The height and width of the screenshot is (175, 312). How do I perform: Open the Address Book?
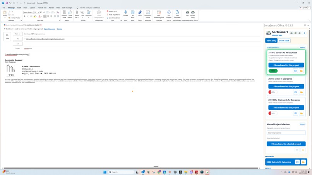(x=64, y=14)
